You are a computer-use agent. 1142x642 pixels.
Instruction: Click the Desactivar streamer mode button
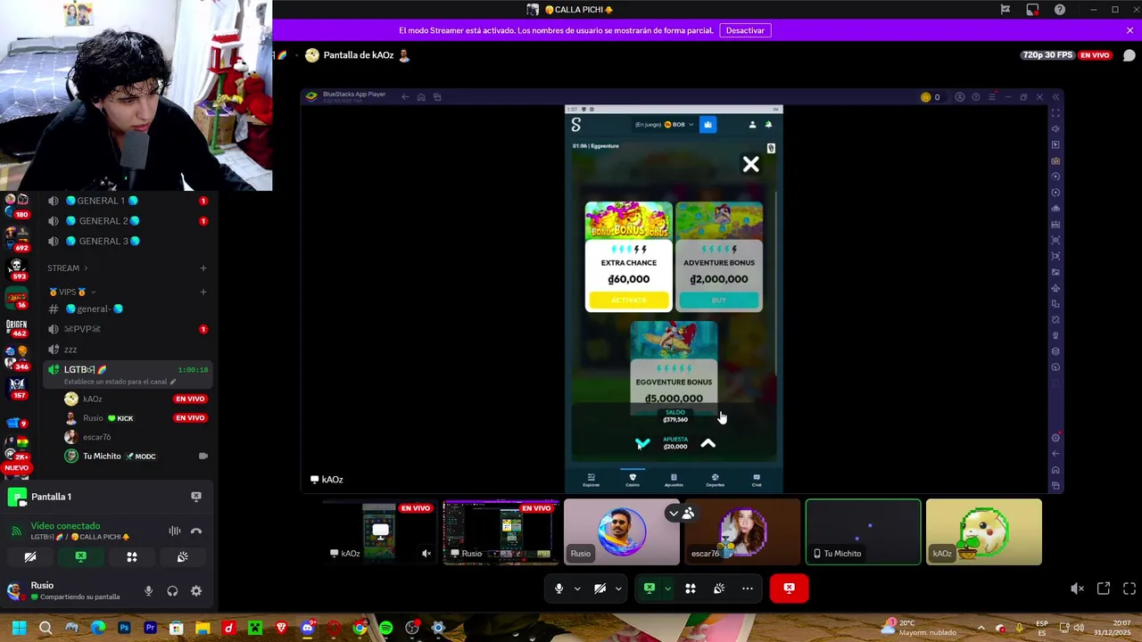(745, 30)
